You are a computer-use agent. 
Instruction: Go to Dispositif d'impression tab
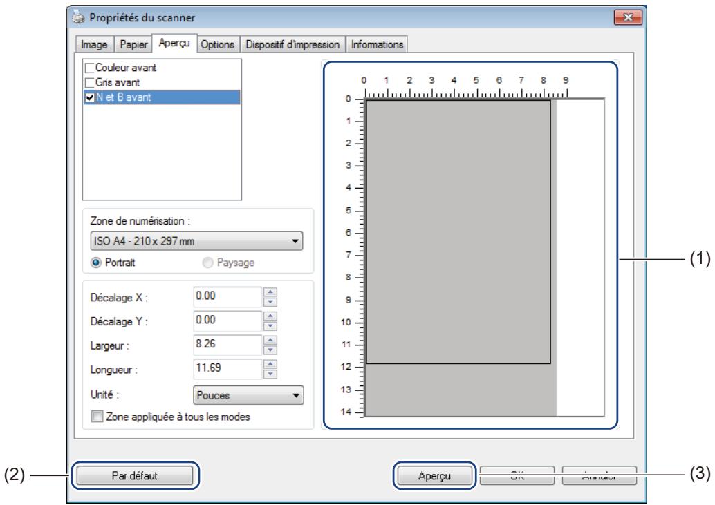(292, 44)
